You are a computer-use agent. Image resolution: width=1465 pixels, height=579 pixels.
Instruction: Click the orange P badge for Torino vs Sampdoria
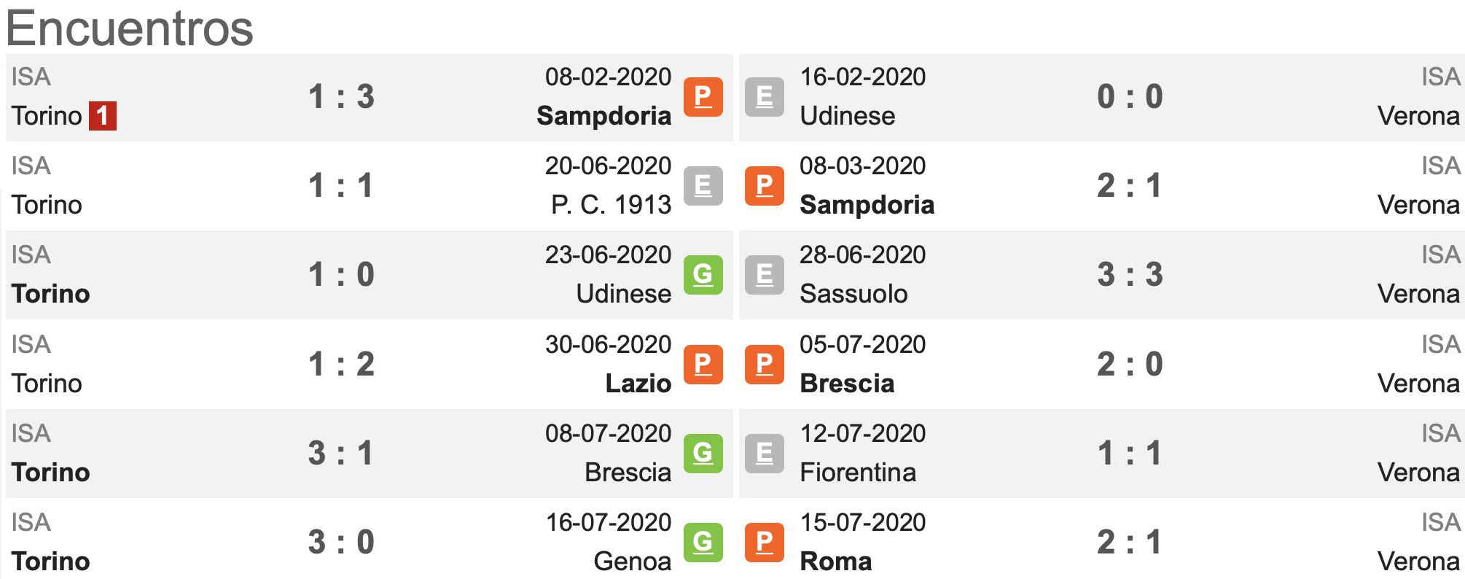[703, 97]
